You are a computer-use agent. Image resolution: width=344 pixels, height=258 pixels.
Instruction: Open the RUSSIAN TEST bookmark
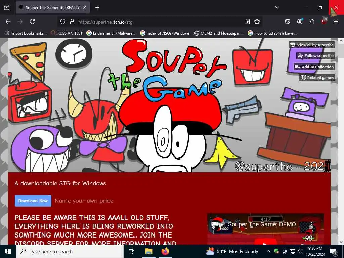(67, 33)
